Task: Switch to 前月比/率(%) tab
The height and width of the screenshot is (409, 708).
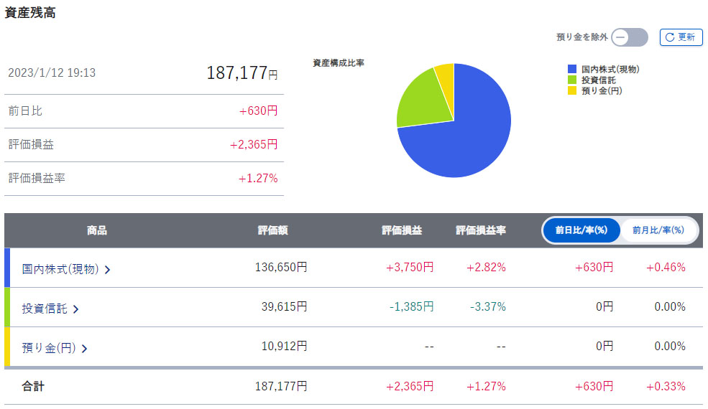Action: [658, 230]
